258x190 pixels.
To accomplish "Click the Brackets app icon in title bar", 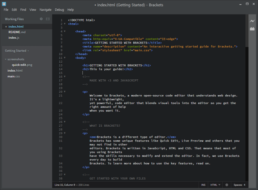I will [x=5, y=4].
